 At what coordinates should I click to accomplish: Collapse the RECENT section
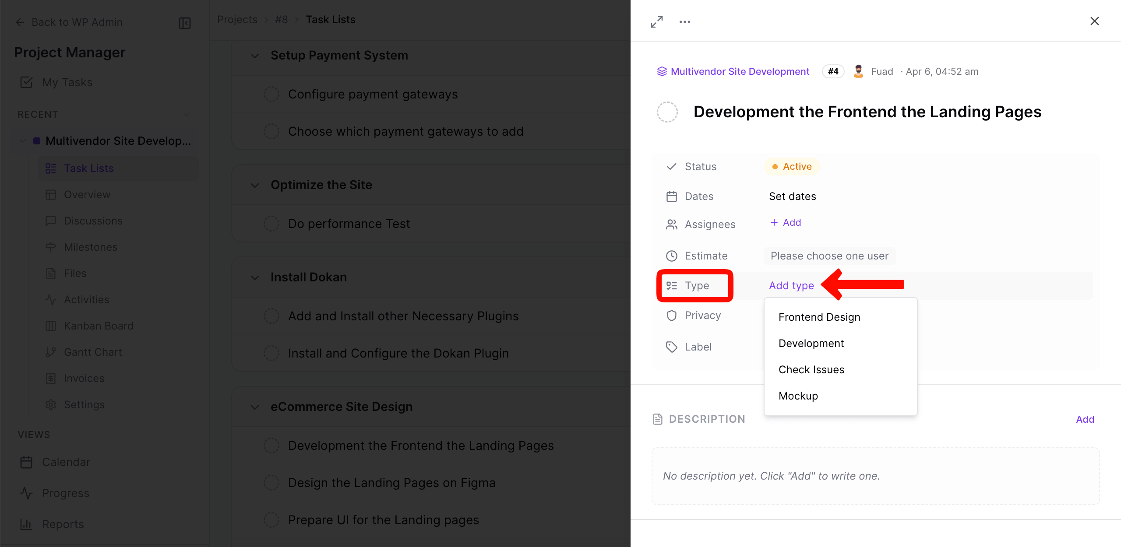(187, 114)
